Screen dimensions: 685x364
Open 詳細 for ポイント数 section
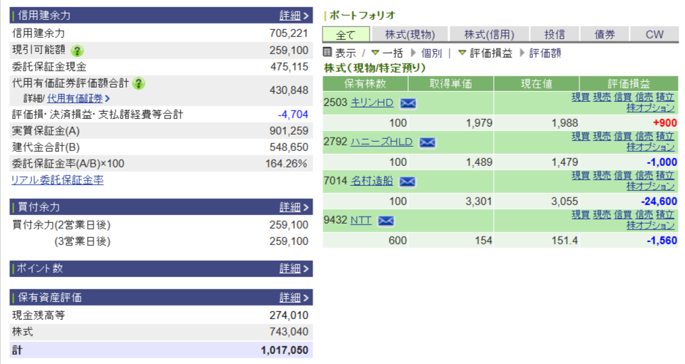pyautogui.click(x=294, y=269)
